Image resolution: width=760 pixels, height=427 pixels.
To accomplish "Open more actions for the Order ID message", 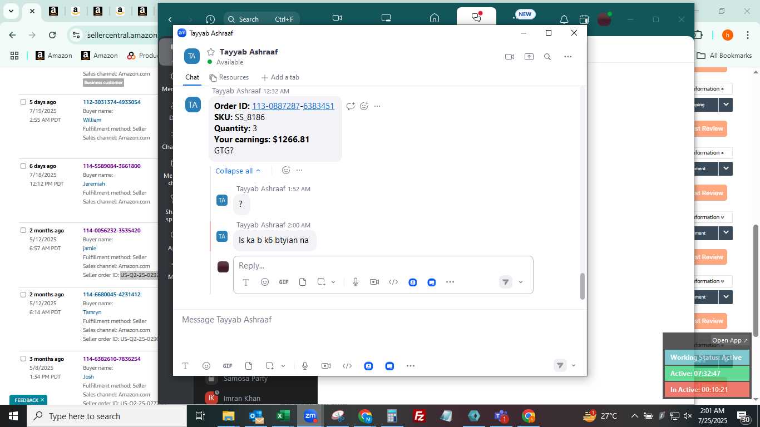I will [x=377, y=106].
